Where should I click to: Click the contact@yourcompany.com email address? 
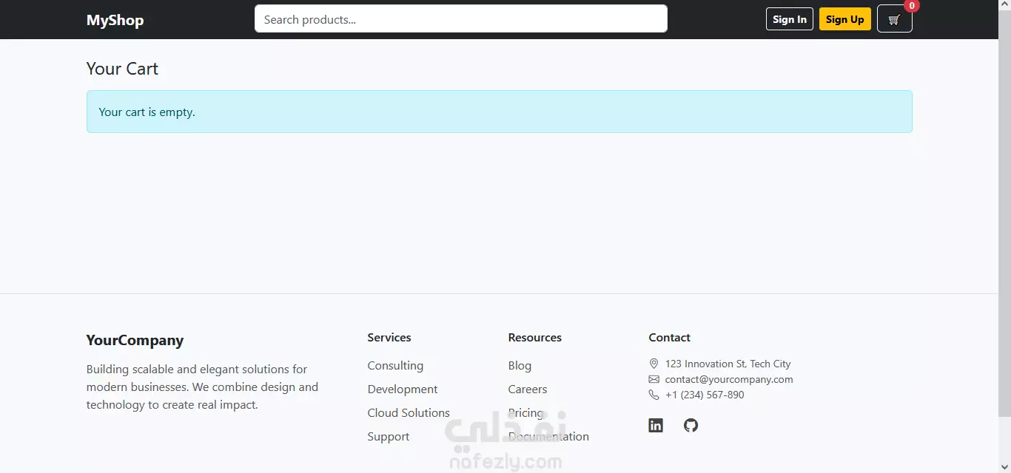(x=729, y=379)
